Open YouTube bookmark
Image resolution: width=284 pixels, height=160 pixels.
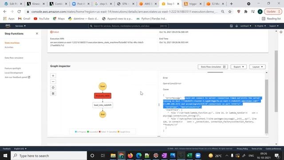tap(41, 19)
